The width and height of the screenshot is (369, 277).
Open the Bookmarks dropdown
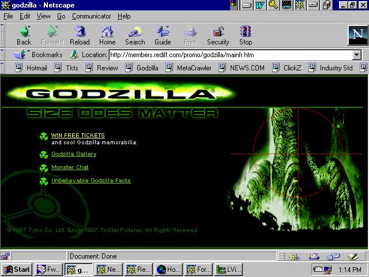point(39,55)
